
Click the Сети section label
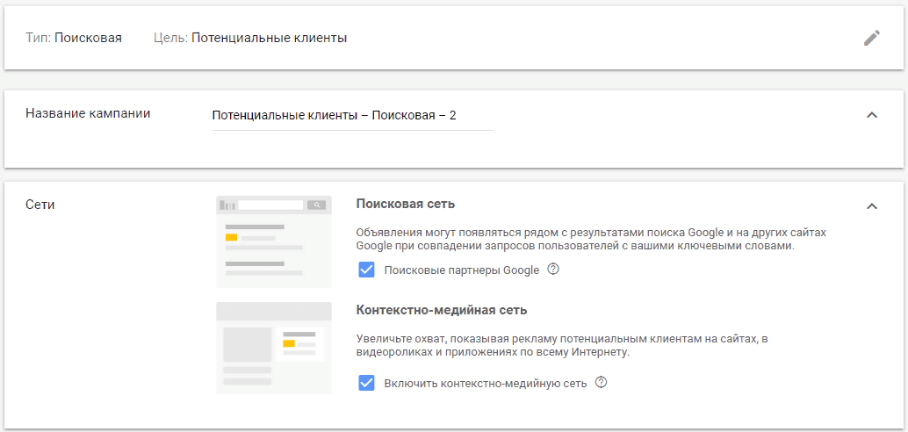click(x=40, y=205)
